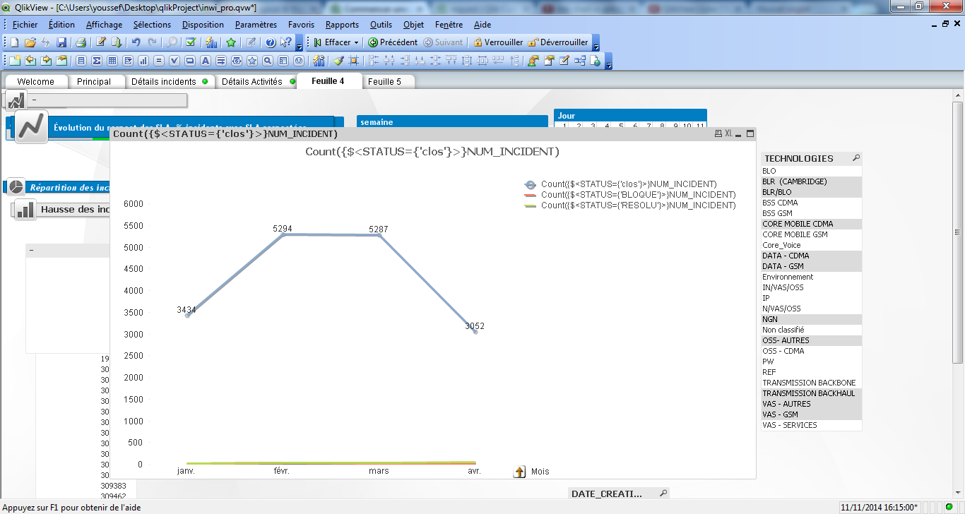Open the Edit Script editor icon

[101, 42]
